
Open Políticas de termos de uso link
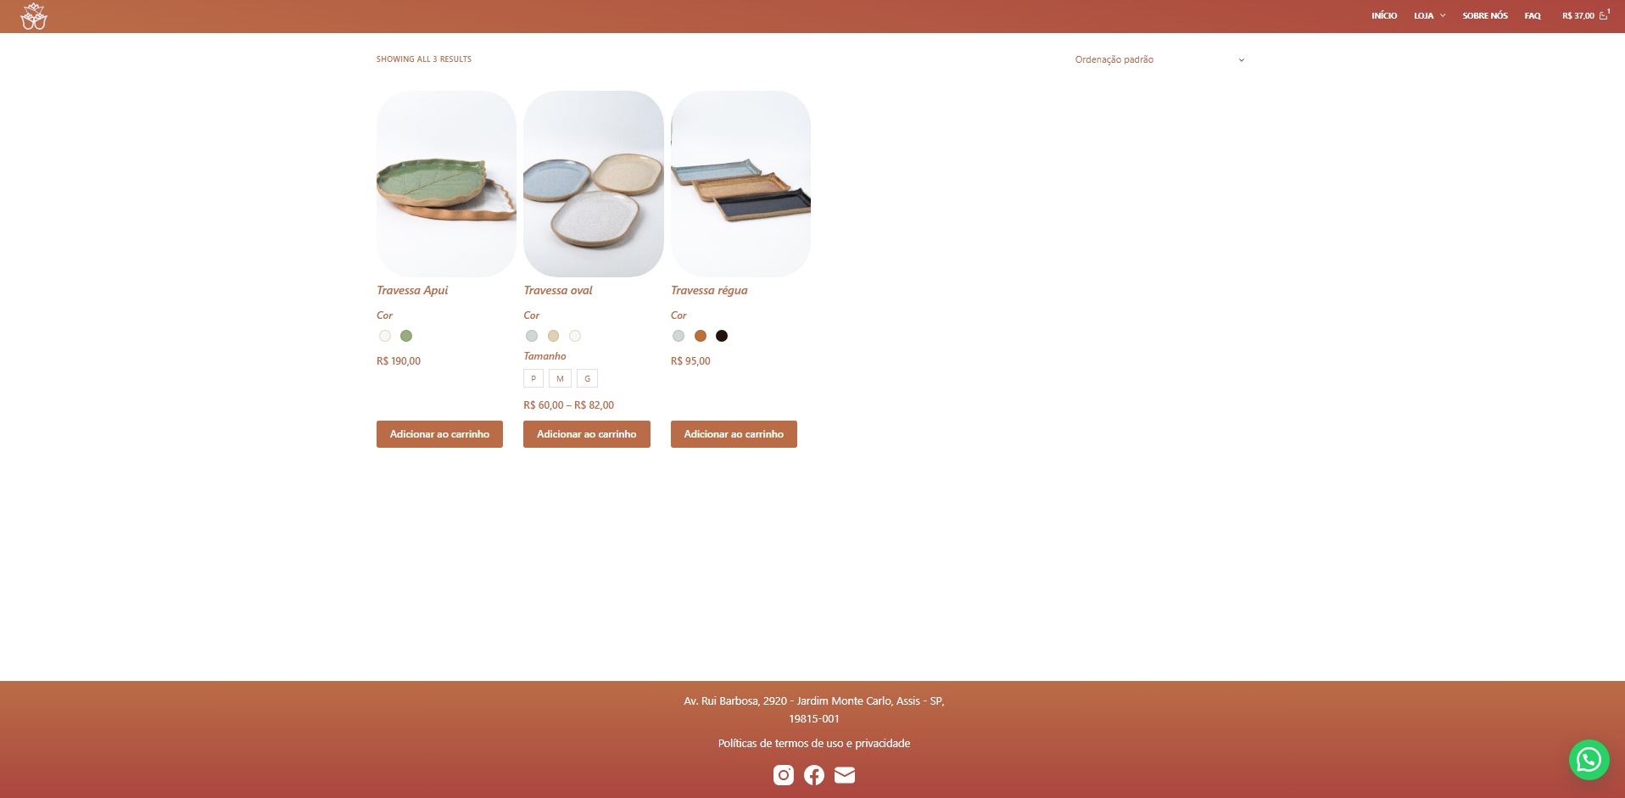coord(814,743)
